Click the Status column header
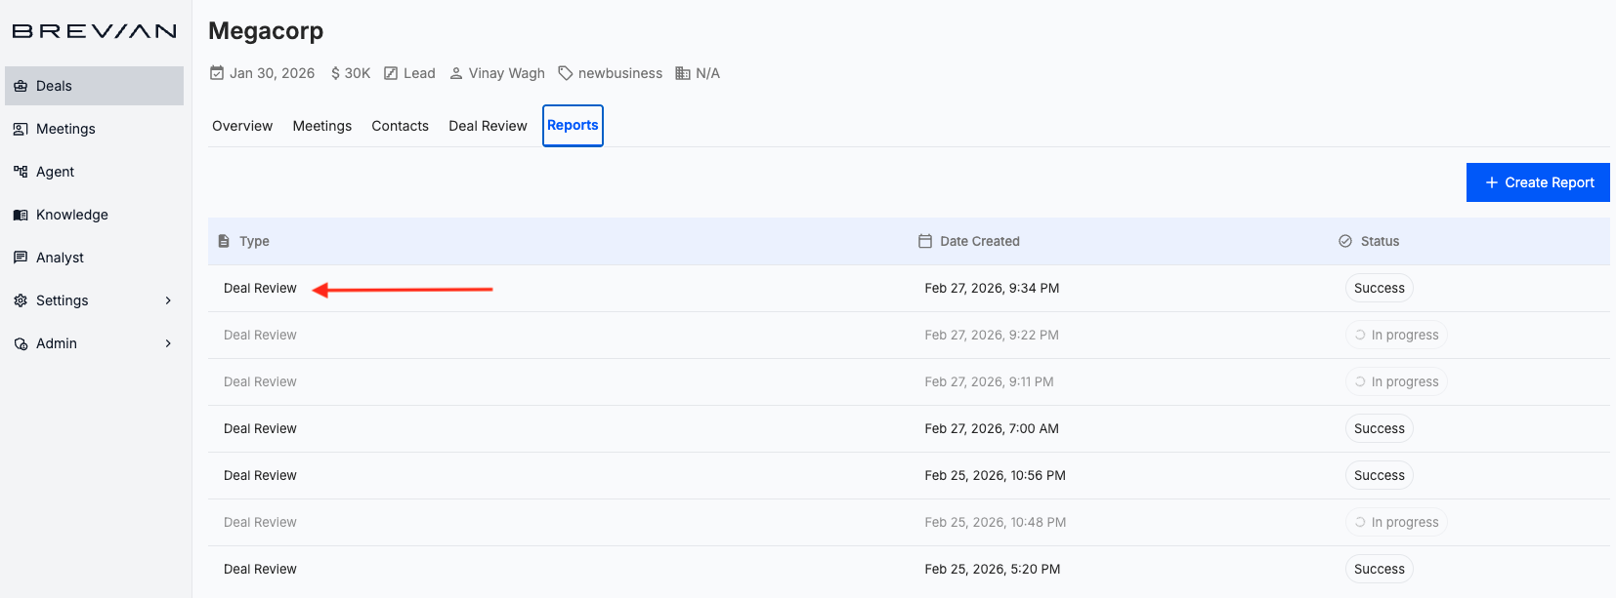The image size is (1616, 598). (x=1379, y=241)
